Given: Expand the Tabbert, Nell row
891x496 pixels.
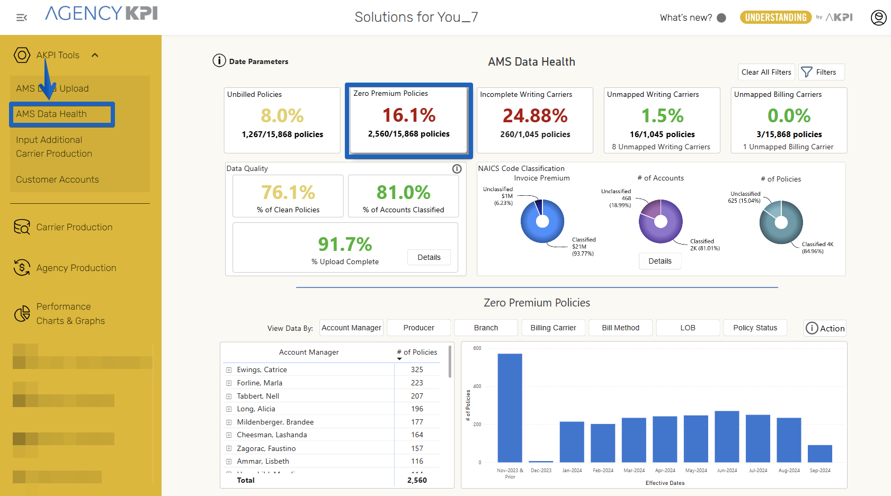Looking at the screenshot, I should 229,396.
